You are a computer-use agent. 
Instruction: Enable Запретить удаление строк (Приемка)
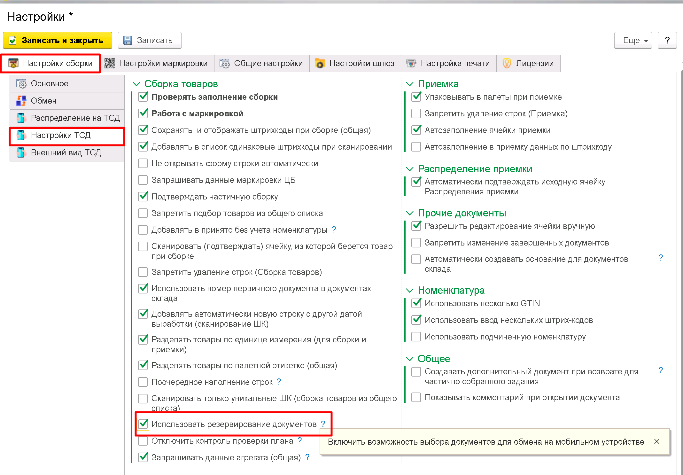(416, 113)
